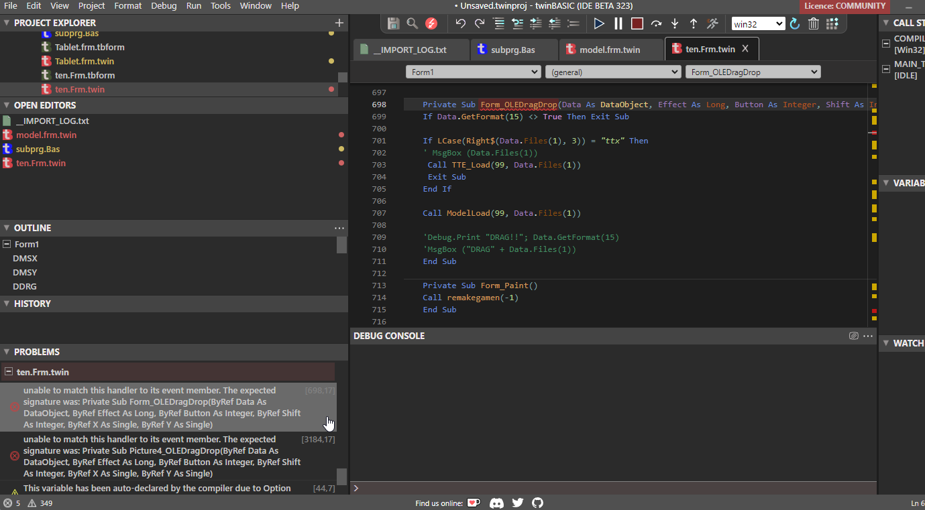Save the project using the disk icon
The width and height of the screenshot is (925, 510).
tap(393, 23)
